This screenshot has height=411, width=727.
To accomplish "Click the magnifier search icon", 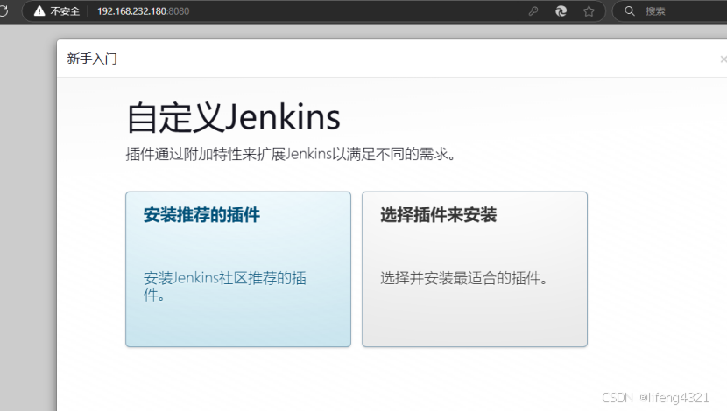I will [629, 11].
